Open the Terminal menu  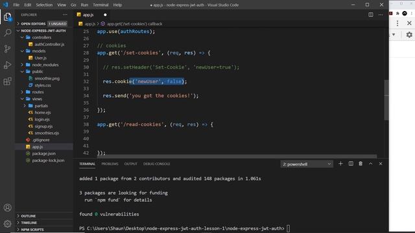point(101,5)
